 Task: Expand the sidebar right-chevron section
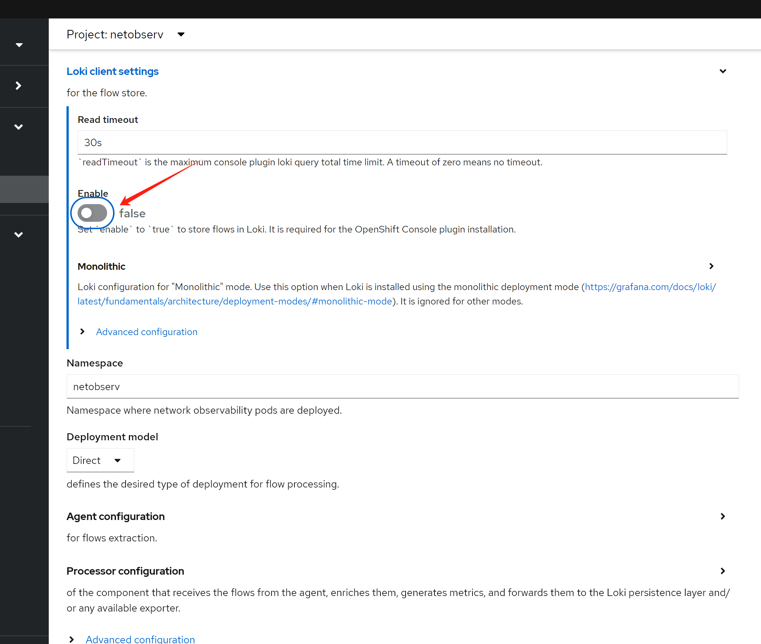click(18, 86)
